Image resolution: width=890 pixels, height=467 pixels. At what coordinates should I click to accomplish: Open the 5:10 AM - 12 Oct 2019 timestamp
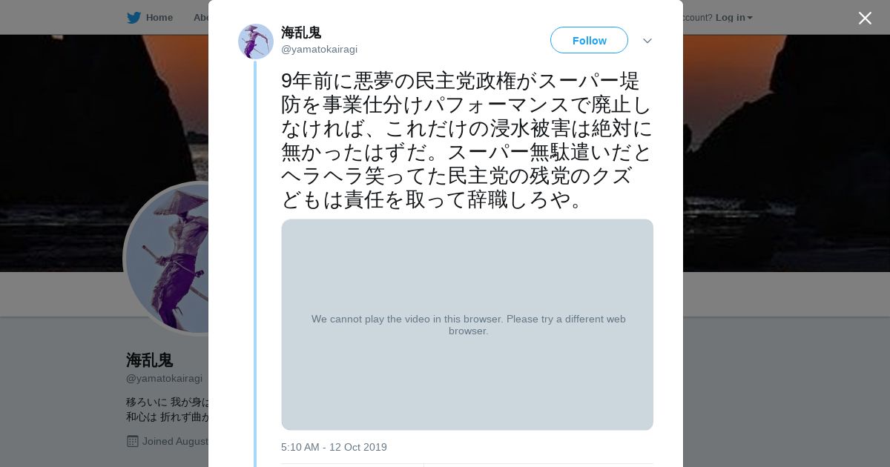pos(334,447)
